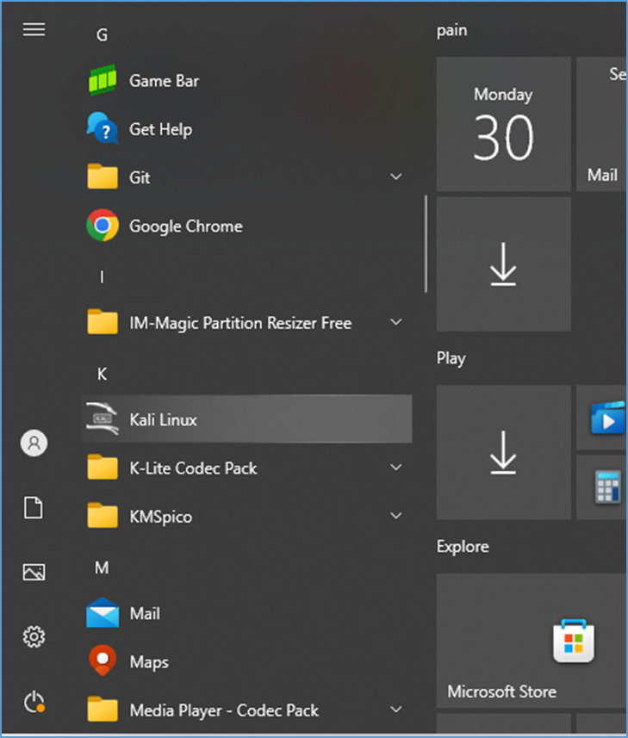Viewport: 628px width, 738px height.
Task: Expand the Git folder chevron
Action: point(396,177)
